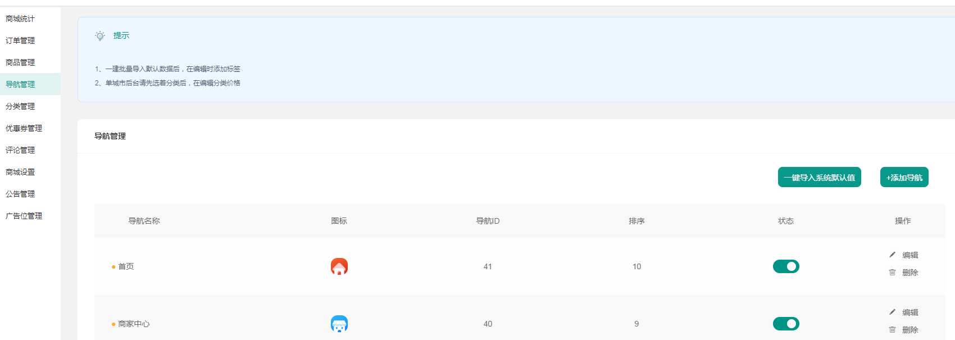The width and height of the screenshot is (955, 340).
Task: Click the 排序 column header
Action: [636, 221]
